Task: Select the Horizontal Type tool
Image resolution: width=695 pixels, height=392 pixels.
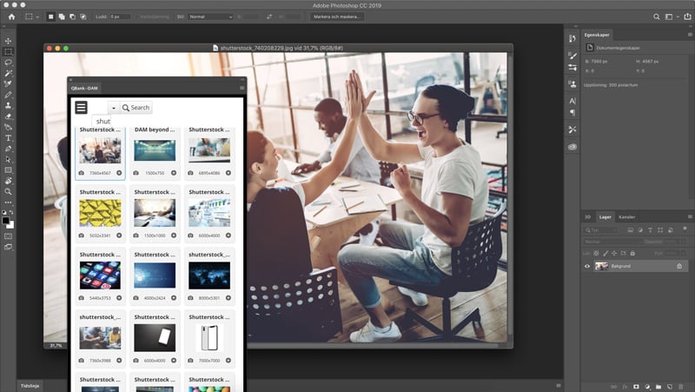Action: [8, 138]
